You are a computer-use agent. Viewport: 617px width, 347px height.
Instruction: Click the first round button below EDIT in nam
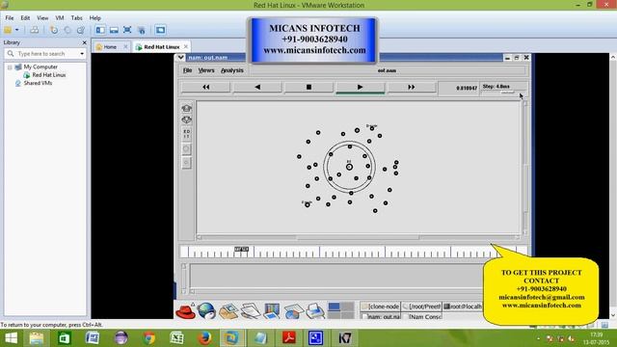(186, 148)
